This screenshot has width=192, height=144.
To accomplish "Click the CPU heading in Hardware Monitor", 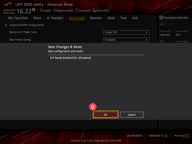I will [162, 24].
